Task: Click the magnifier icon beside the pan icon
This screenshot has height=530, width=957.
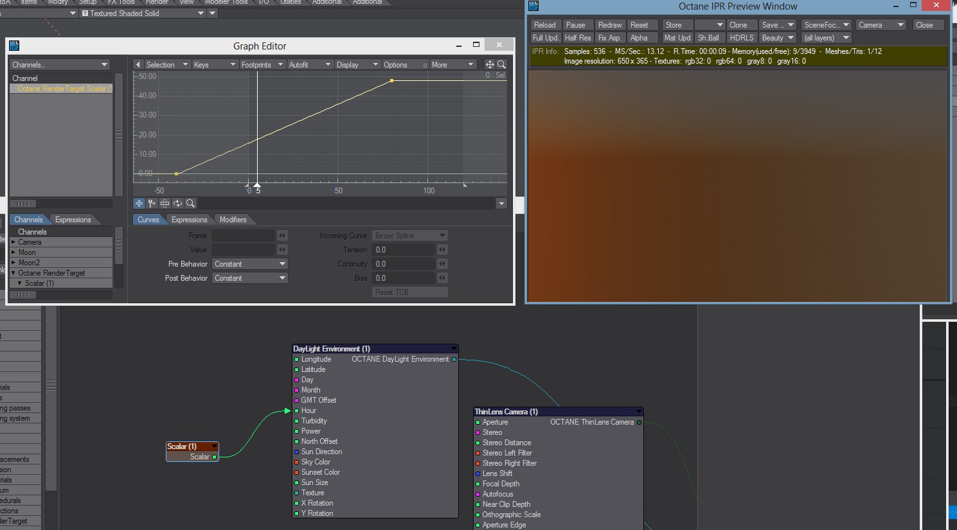Action: (501, 64)
